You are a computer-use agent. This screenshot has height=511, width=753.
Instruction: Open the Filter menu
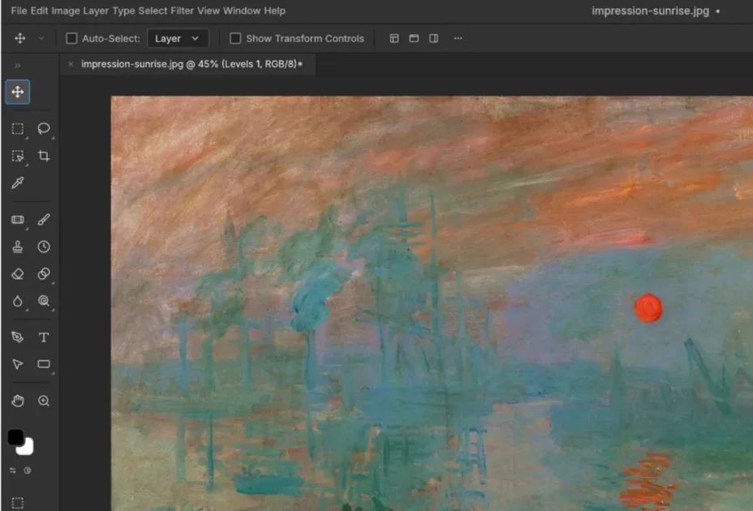[182, 11]
